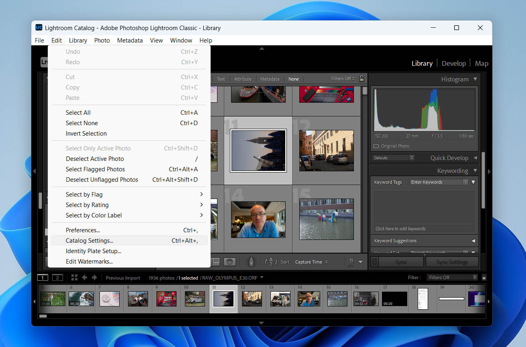Open the Sort Capture Time dropdown
Viewport: 526px width, 347px height.
312,262
